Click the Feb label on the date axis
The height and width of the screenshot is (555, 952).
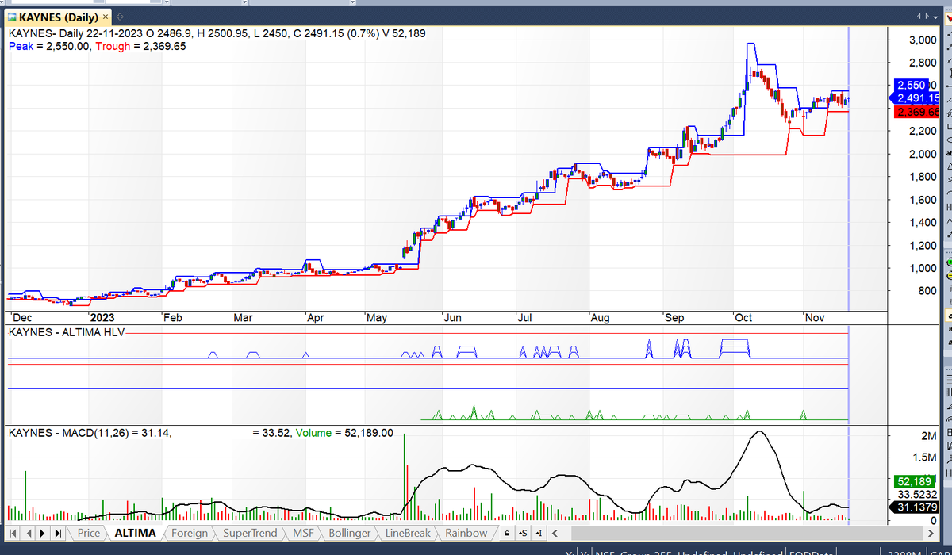(173, 318)
